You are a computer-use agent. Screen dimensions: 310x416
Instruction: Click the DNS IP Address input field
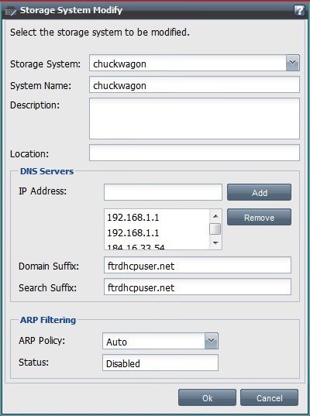coord(163,192)
